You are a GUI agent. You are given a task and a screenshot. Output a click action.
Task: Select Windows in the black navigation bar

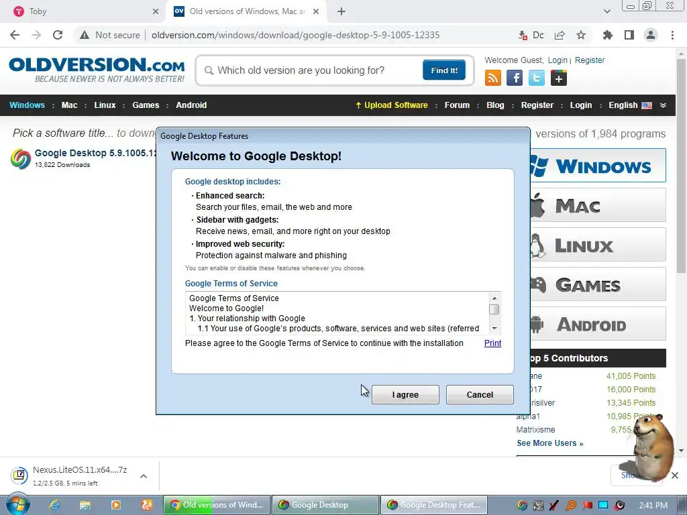tap(27, 105)
